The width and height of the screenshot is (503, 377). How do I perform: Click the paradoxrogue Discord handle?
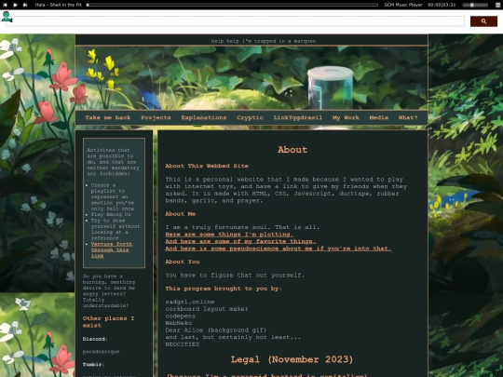101,352
